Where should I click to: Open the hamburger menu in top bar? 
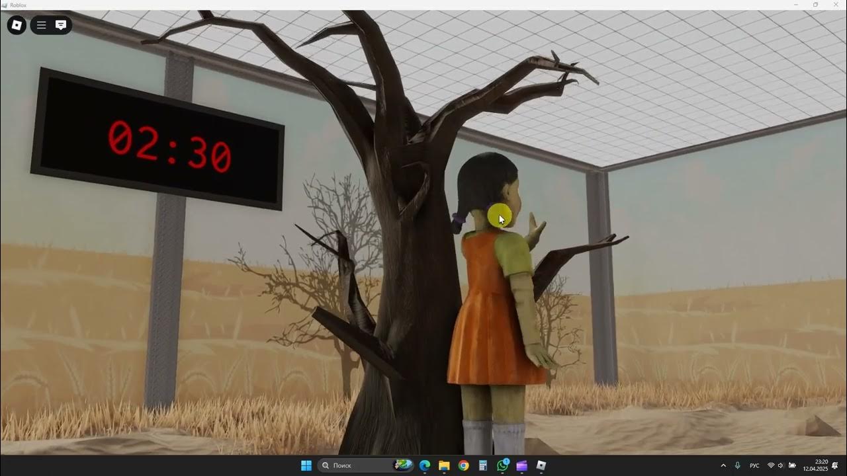[x=41, y=25]
